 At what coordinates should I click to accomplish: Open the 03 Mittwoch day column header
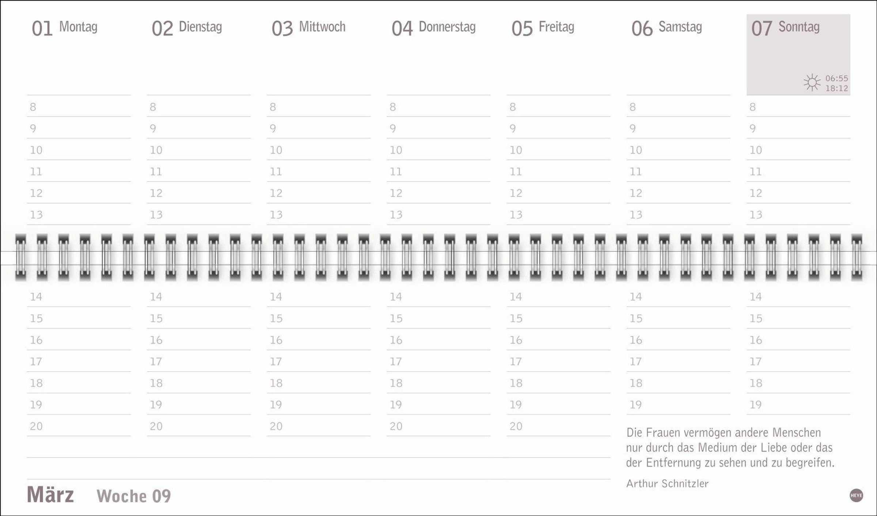tap(308, 28)
